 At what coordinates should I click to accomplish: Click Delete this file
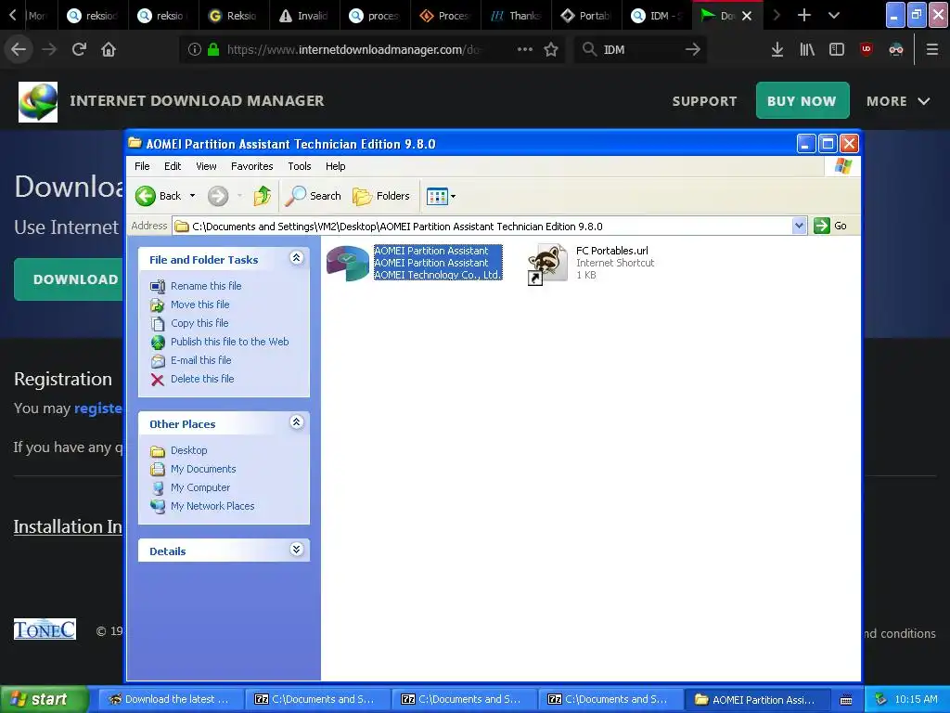tap(202, 379)
